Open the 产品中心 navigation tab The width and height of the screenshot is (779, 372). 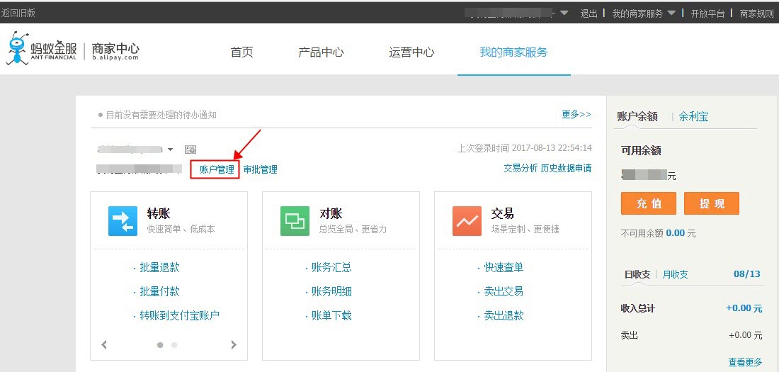[320, 52]
